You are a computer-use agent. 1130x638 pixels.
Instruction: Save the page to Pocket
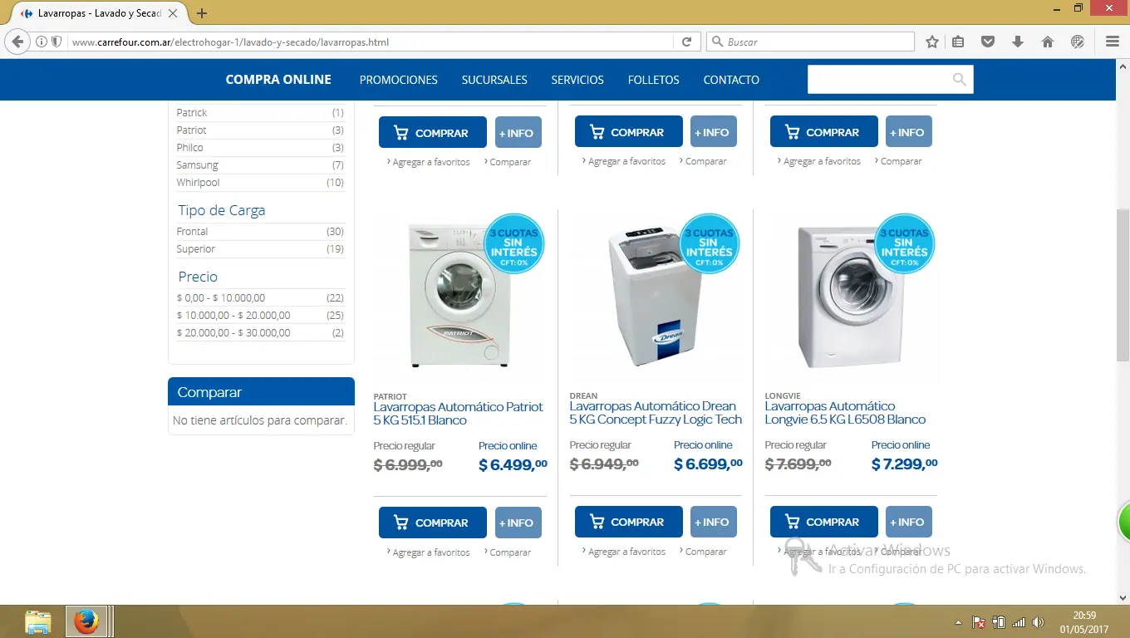click(988, 42)
